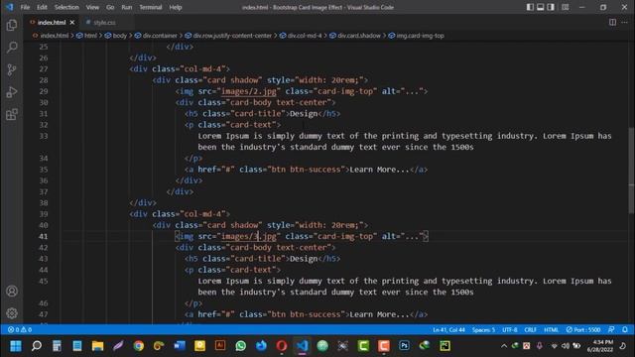
Task: Show hidden system tray icons
Action: 504,346
